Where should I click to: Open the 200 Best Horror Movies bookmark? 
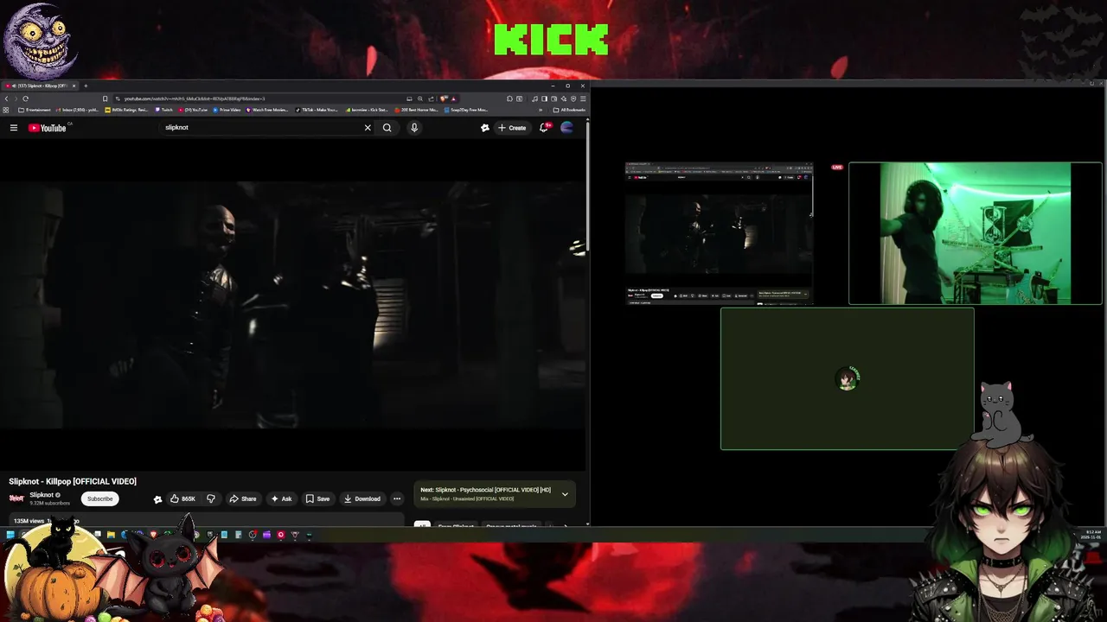point(416,110)
